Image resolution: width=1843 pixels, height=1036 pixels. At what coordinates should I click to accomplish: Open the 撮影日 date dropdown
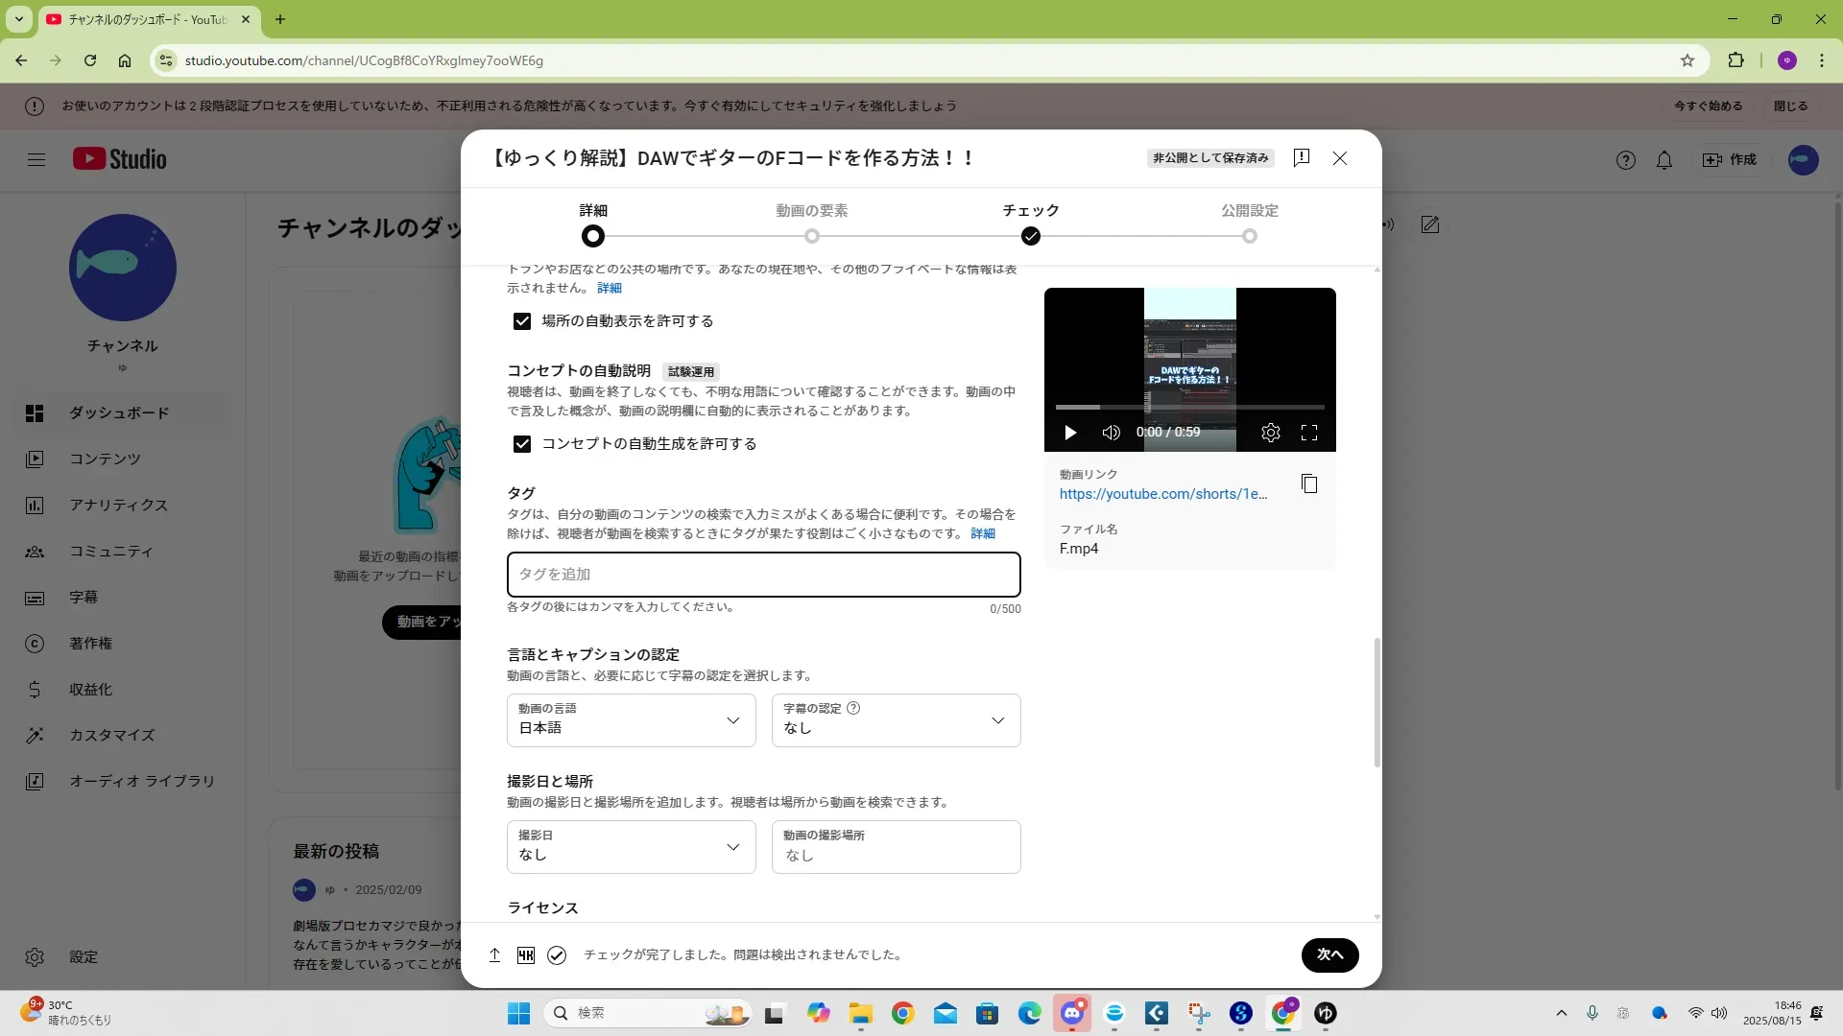coord(631,847)
